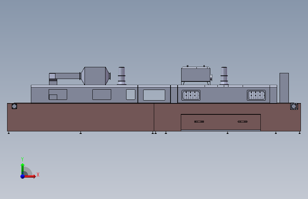Image resolution: width=308 pixels, height=199 pixels.
Task: Click the "Y" label above the triad
Action: coord(22,159)
